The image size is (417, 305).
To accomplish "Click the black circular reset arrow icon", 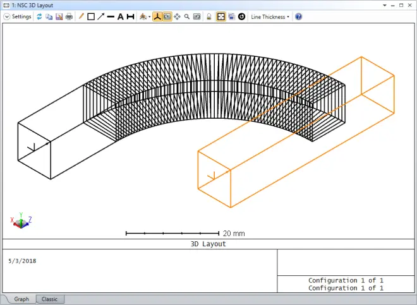I will [x=241, y=17].
